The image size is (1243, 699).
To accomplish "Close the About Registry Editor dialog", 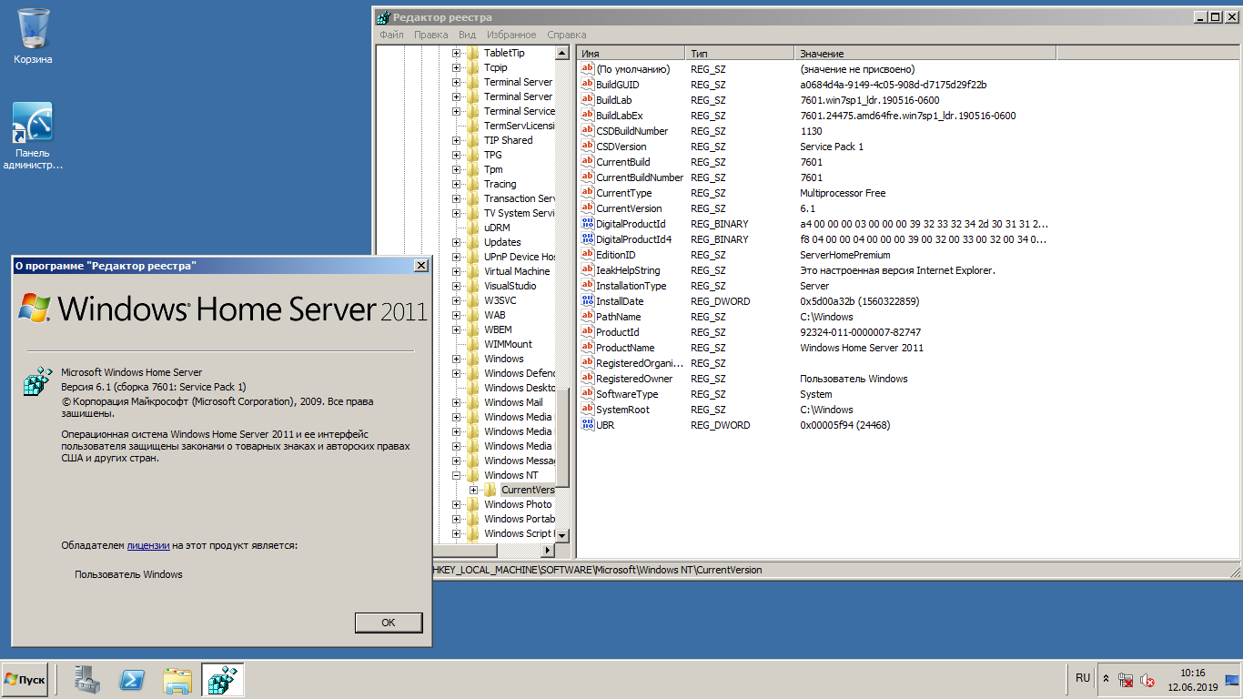I will (420, 266).
